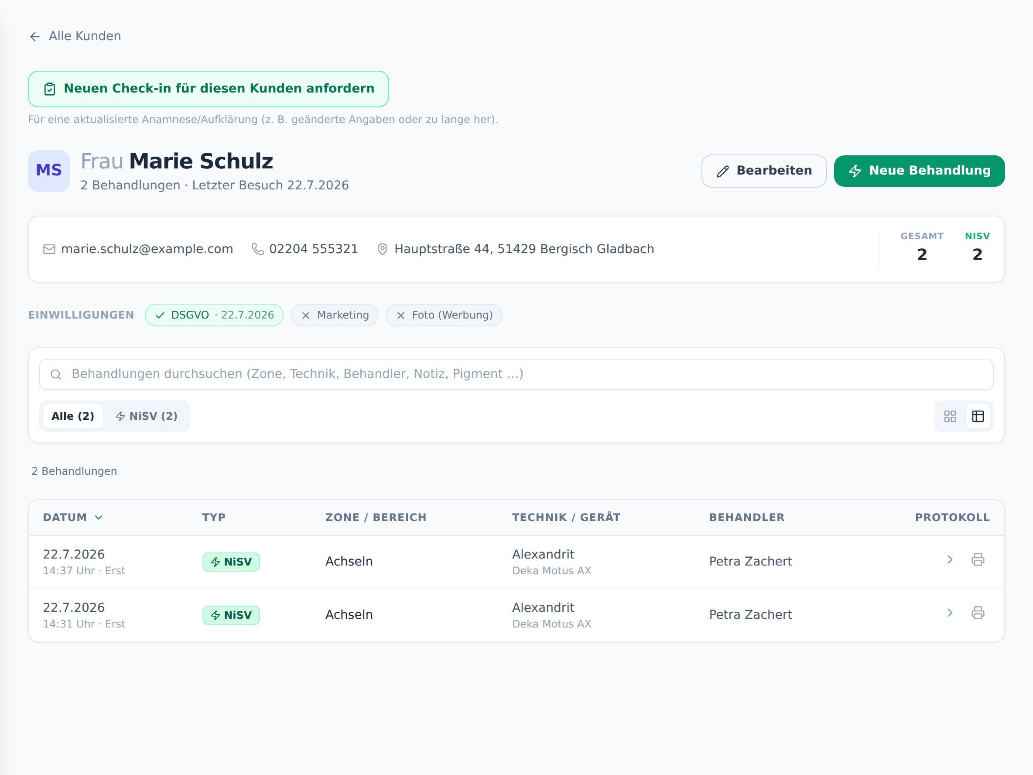The height and width of the screenshot is (775, 1033).
Task: Focus the Behandlungen durchsuchen search field
Action: 516,374
